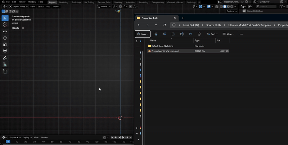
Task: Click the Add Cube tool
Action: 5,71
